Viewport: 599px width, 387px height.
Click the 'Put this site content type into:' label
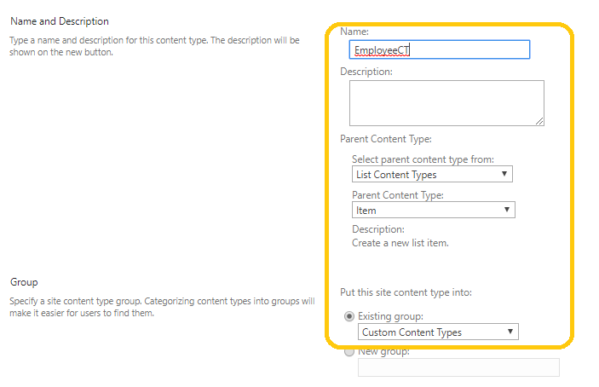pyautogui.click(x=406, y=292)
